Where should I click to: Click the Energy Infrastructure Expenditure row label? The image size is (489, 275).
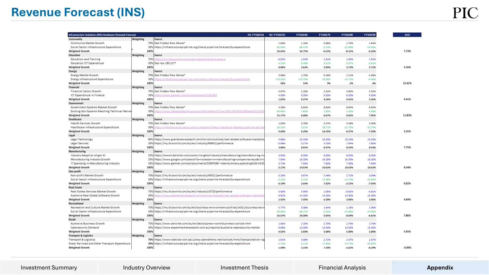[x=92, y=79]
